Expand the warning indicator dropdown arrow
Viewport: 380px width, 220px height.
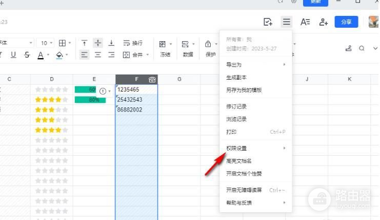(x=110, y=91)
